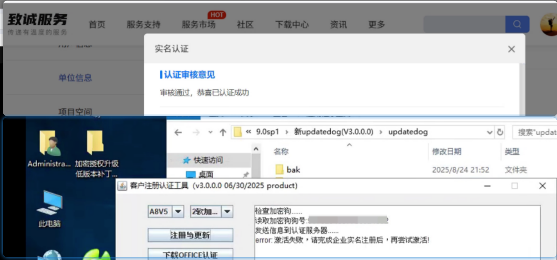Go up one folder level in Explorer

pos(223,132)
